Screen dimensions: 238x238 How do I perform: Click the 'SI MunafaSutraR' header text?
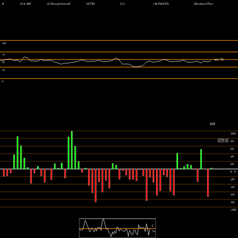[59, 4]
